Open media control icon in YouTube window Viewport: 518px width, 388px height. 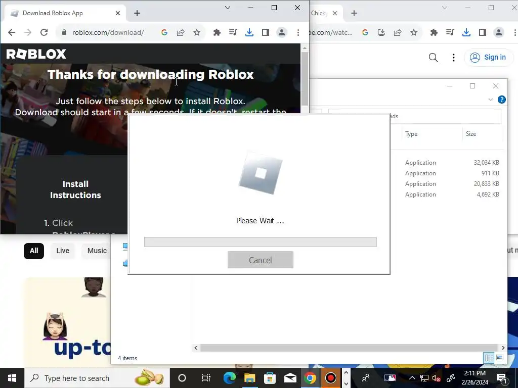[x=450, y=32]
